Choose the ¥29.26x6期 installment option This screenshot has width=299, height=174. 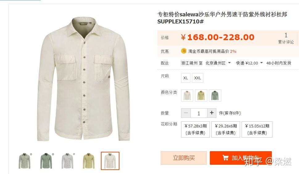click(226, 129)
